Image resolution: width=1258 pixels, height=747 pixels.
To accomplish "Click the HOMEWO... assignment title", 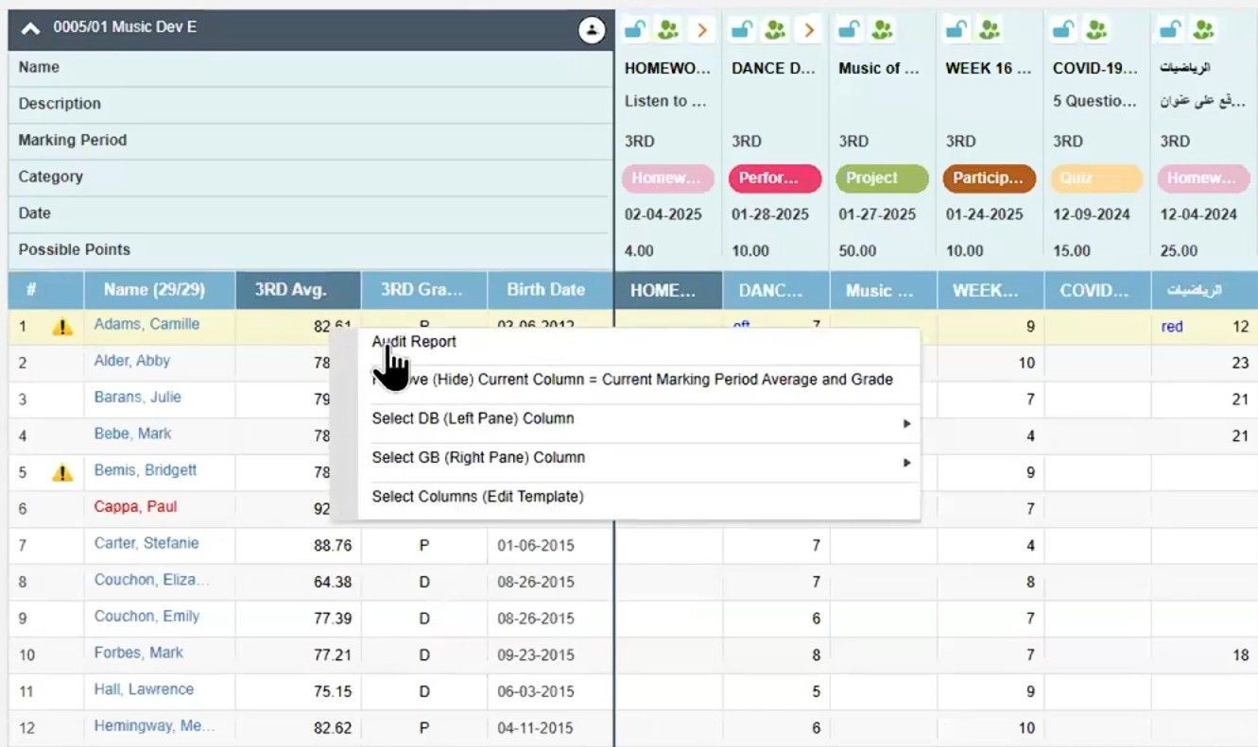I will point(666,68).
